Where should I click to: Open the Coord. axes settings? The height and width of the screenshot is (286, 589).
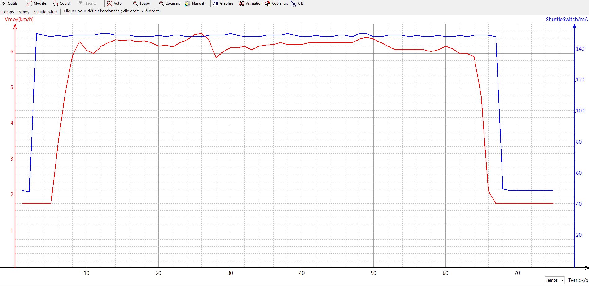[x=62, y=3]
